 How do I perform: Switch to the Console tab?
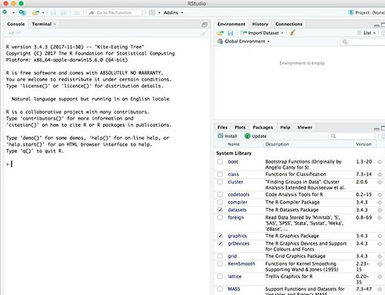coord(16,24)
